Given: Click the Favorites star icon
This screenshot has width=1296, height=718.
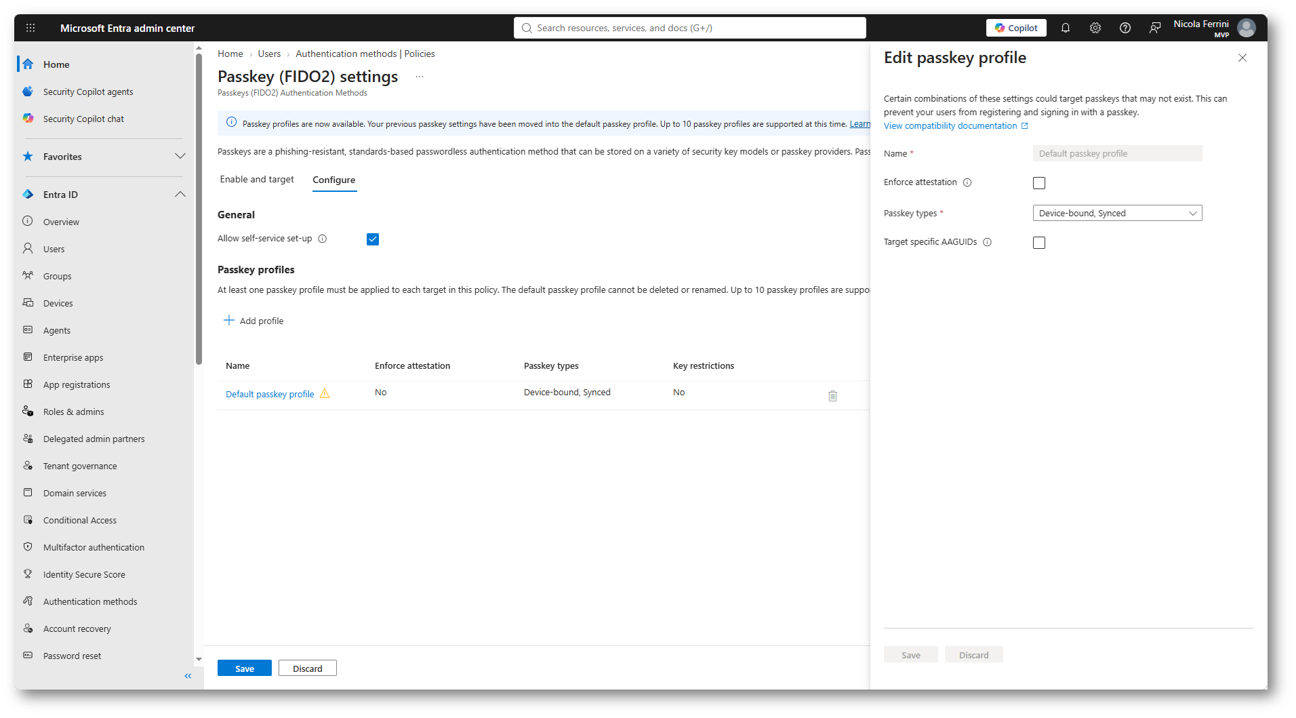Looking at the screenshot, I should click(28, 157).
